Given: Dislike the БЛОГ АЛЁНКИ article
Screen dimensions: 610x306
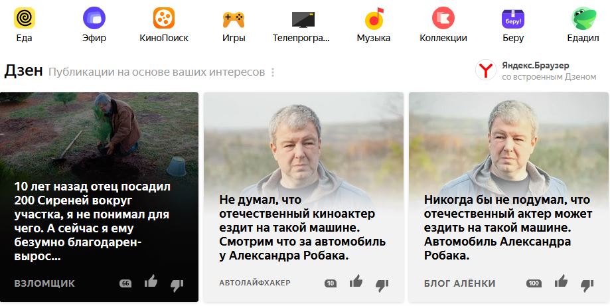Looking at the screenshot, I should click(587, 286).
